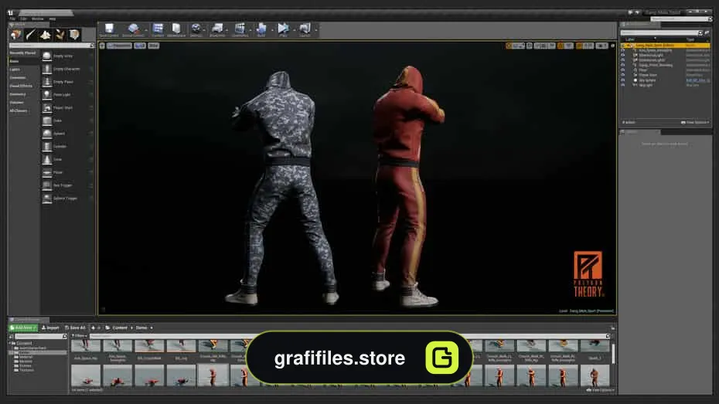This screenshot has height=404, width=719.
Task: Click the Empty Actor icon
Action: click(46, 56)
